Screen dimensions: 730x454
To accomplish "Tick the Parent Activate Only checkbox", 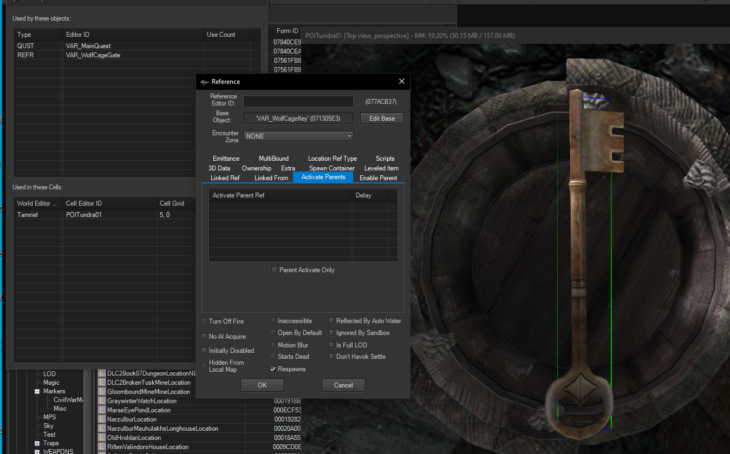I will coord(274,270).
